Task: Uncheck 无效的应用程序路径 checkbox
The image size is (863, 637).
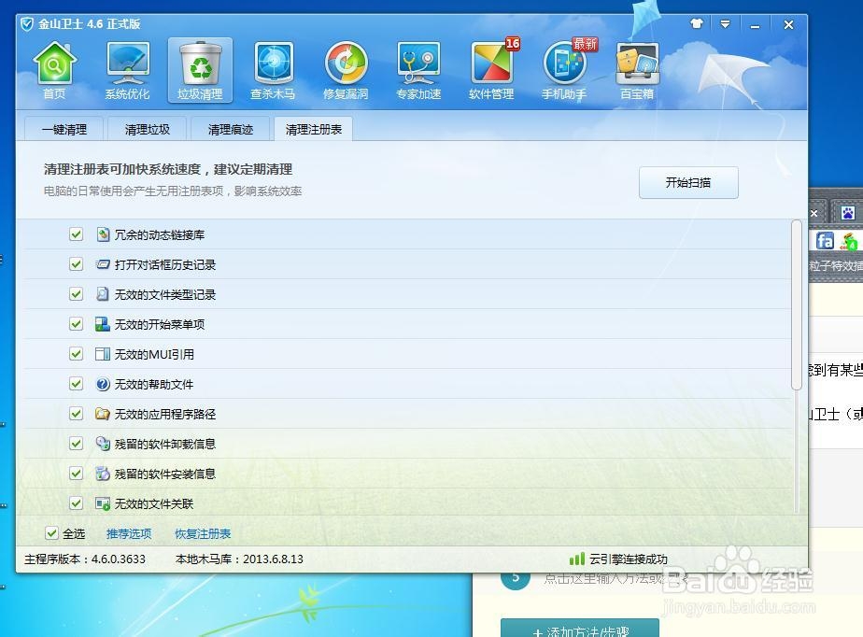Action: pyautogui.click(x=76, y=414)
